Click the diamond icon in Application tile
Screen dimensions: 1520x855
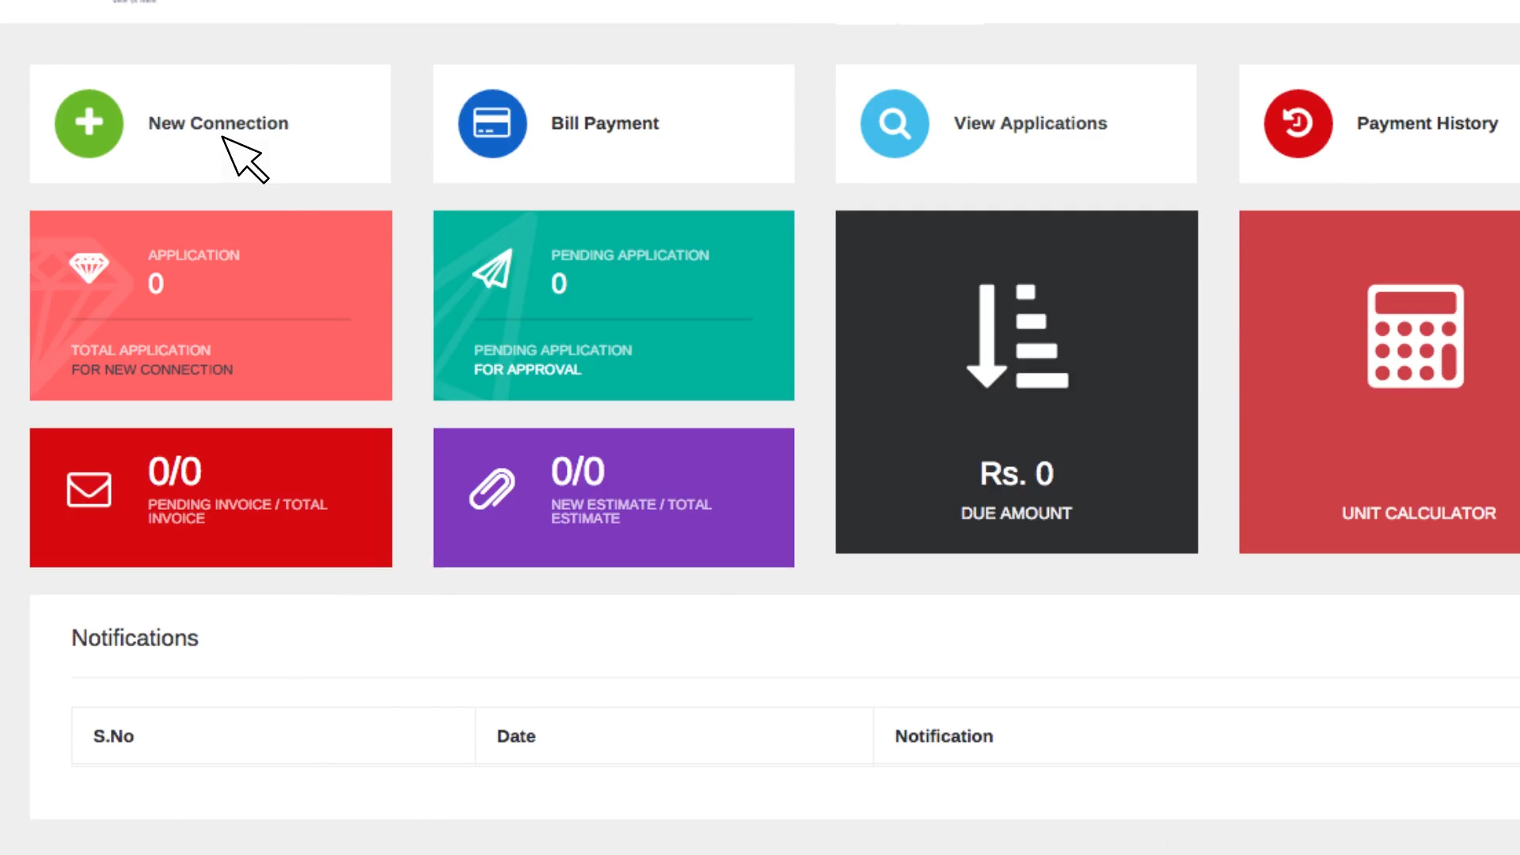pyautogui.click(x=89, y=268)
